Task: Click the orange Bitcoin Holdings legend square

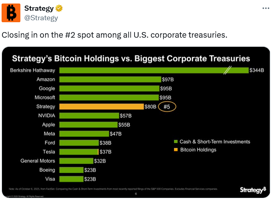Action: [175, 150]
